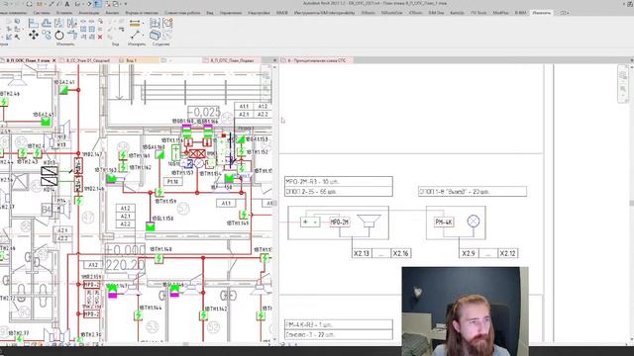
Task: Open the Управление ribbon tab
Action: [x=231, y=13]
